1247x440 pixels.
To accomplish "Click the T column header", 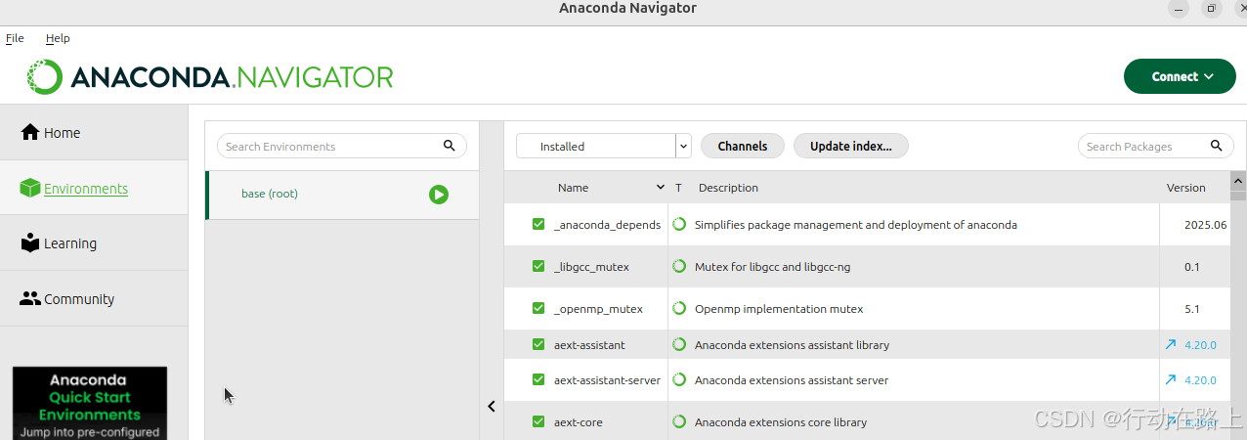I will coord(678,188).
